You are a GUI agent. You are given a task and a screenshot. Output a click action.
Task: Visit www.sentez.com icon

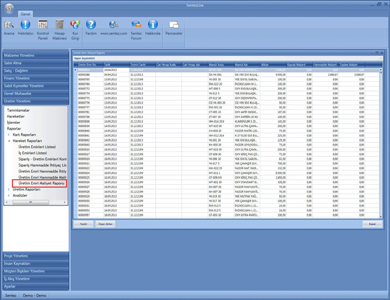coord(114,28)
